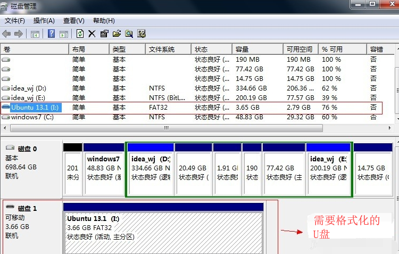Sort volumes by the 容量 column header
Screen dimensions: 399x254
[x=242, y=49]
